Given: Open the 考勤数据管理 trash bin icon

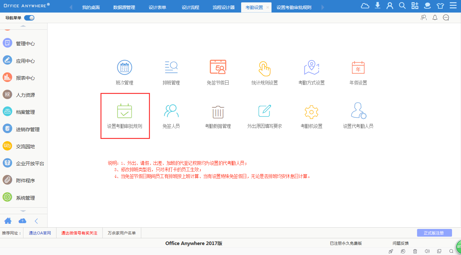Looking at the screenshot, I should tap(218, 112).
